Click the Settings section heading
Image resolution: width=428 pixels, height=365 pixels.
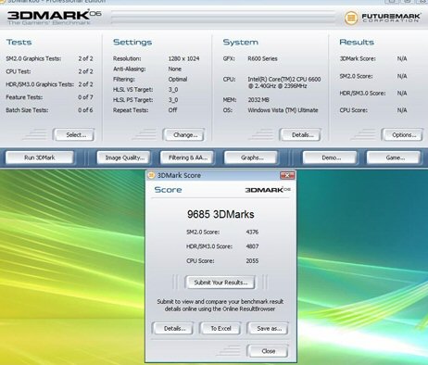tap(132, 43)
